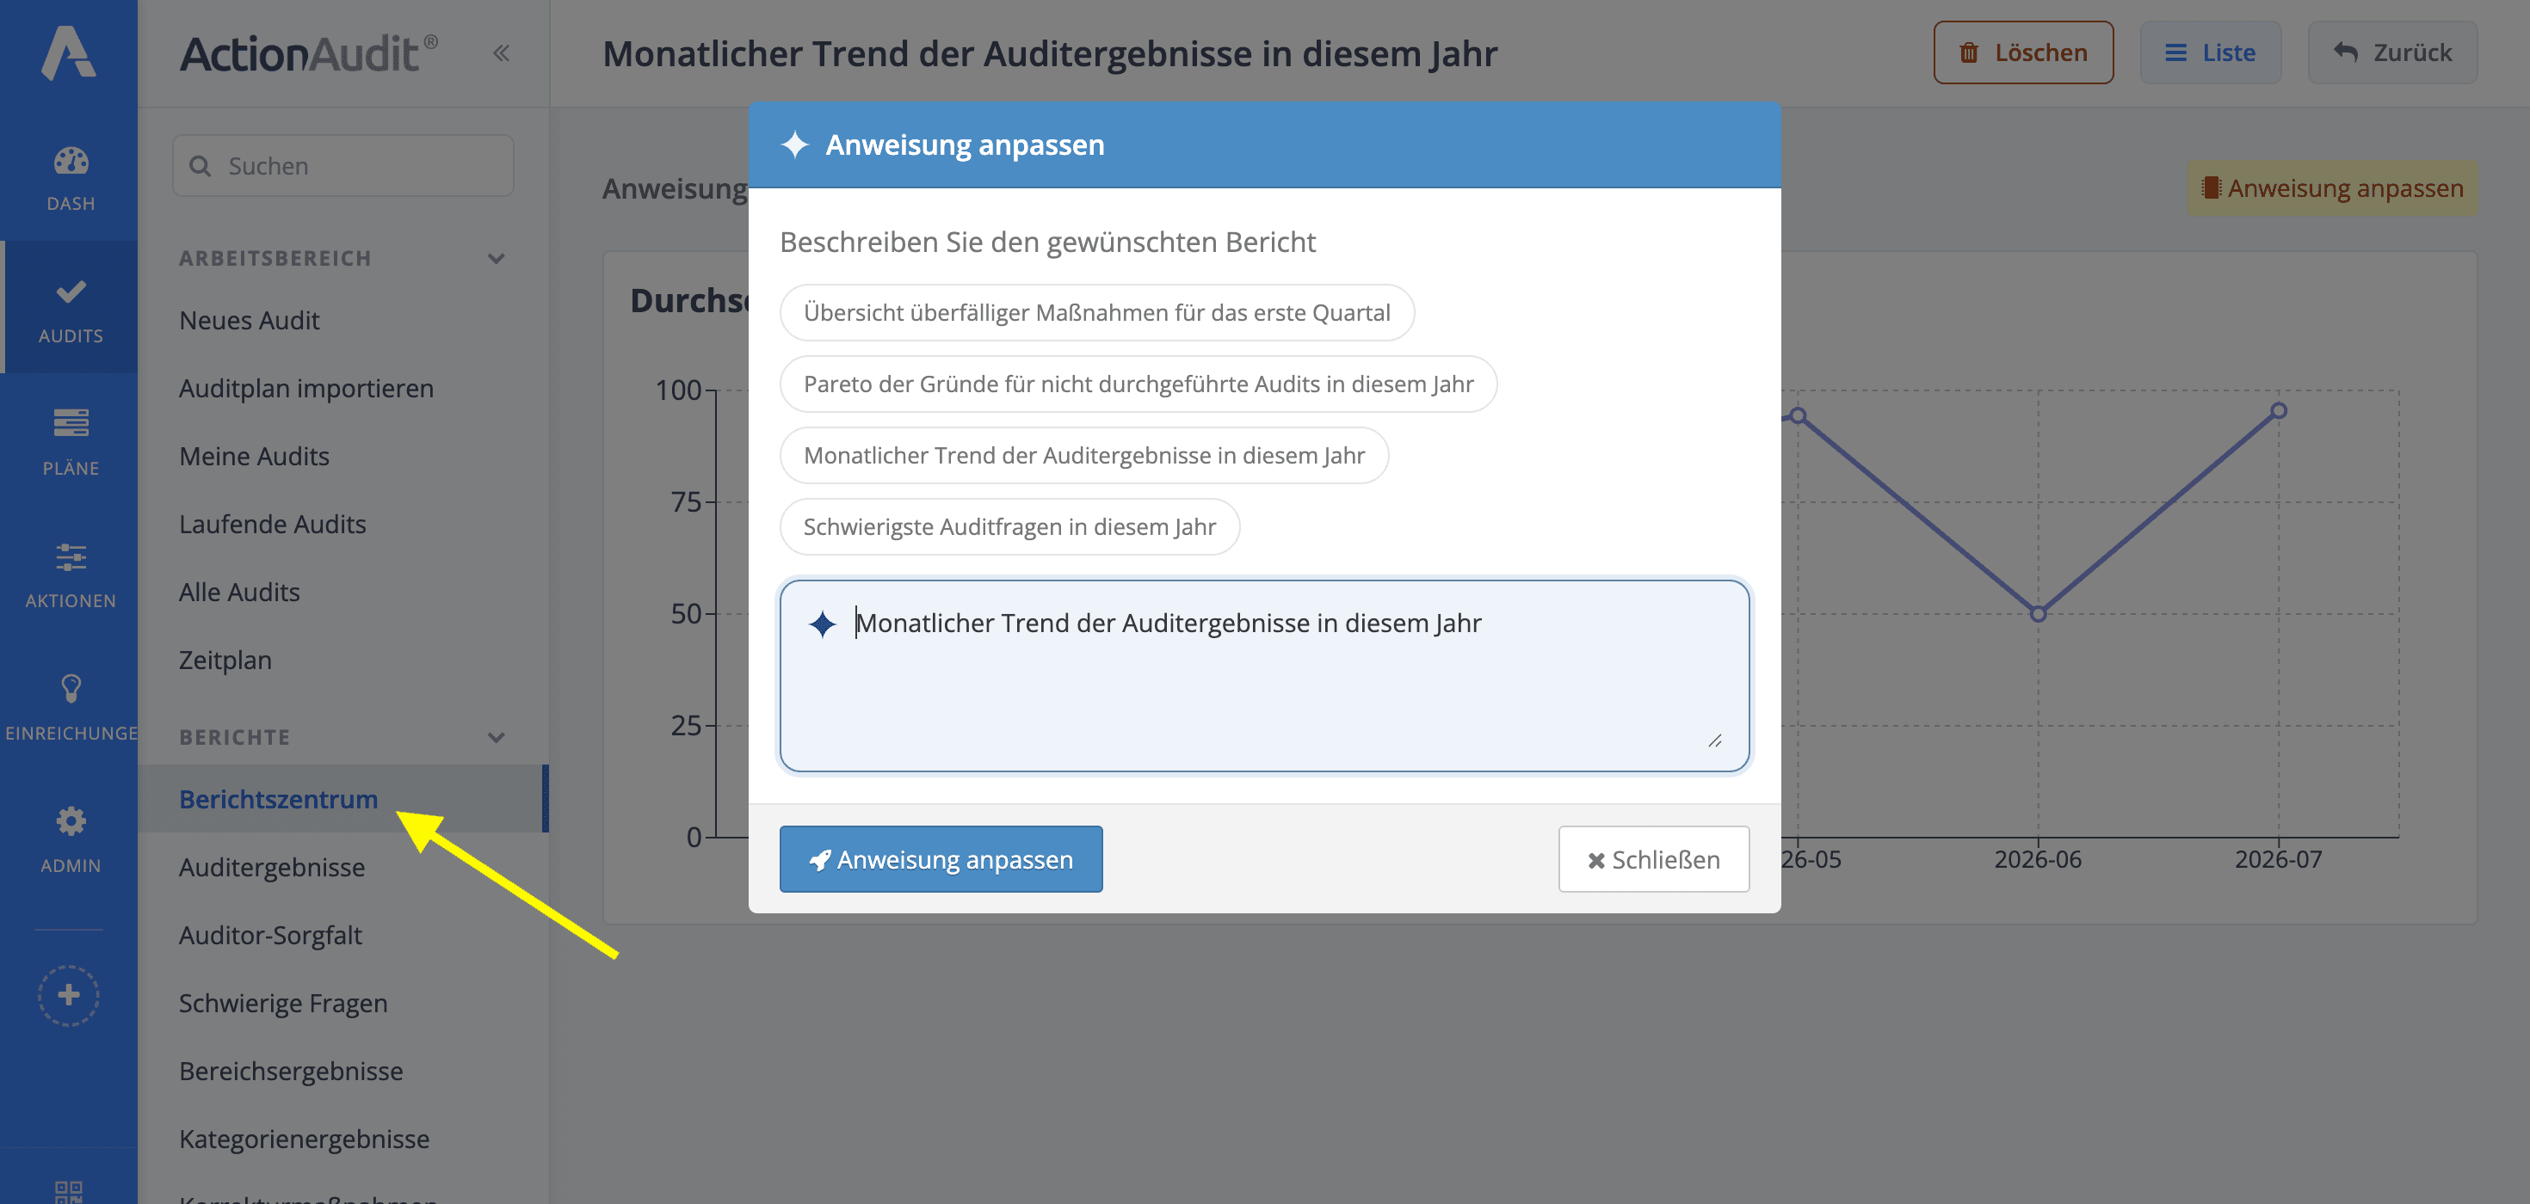This screenshot has height=1204, width=2530.
Task: Click the sparkle icon in dialog header
Action: [x=794, y=145]
